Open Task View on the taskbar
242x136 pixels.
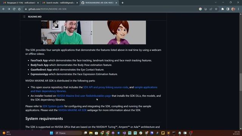pos(85,133)
